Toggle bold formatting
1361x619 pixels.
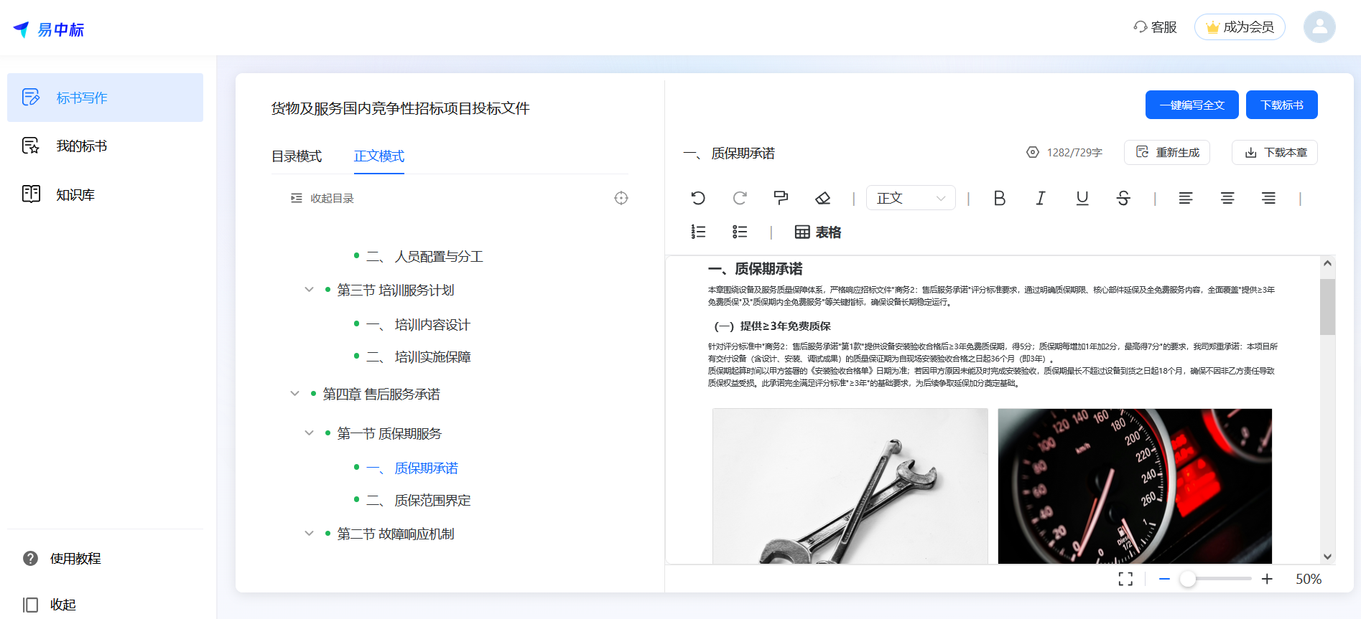tap(999, 198)
